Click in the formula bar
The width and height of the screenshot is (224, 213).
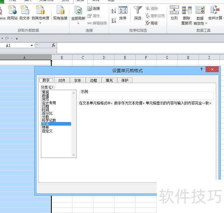[140, 48]
